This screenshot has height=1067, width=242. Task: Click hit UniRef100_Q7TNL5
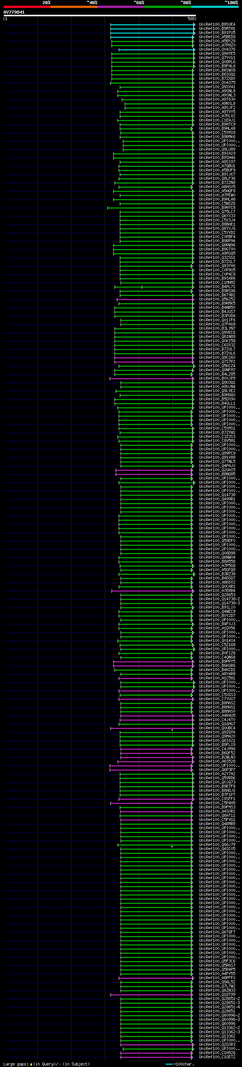217,462
